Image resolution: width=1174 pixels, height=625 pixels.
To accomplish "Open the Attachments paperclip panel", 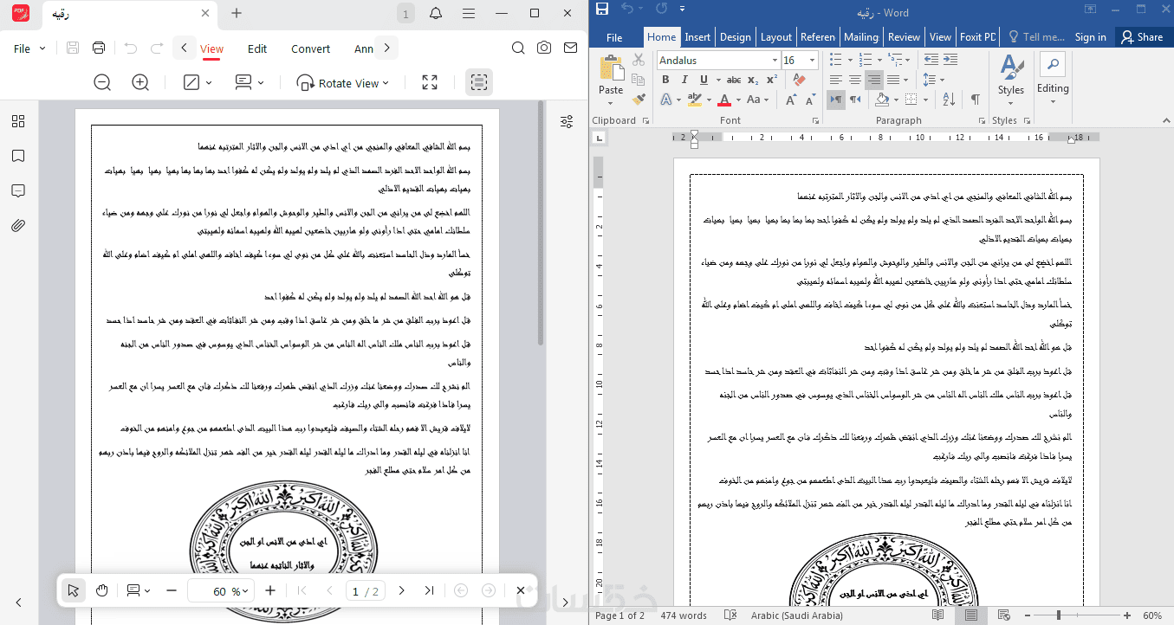I will [x=18, y=225].
